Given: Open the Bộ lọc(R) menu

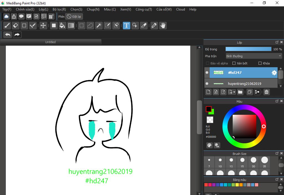Looking at the screenshot, I should [59, 9].
